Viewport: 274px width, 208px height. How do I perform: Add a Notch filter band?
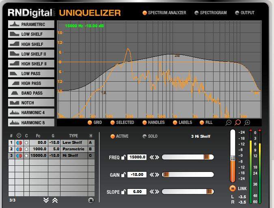coord(31,103)
